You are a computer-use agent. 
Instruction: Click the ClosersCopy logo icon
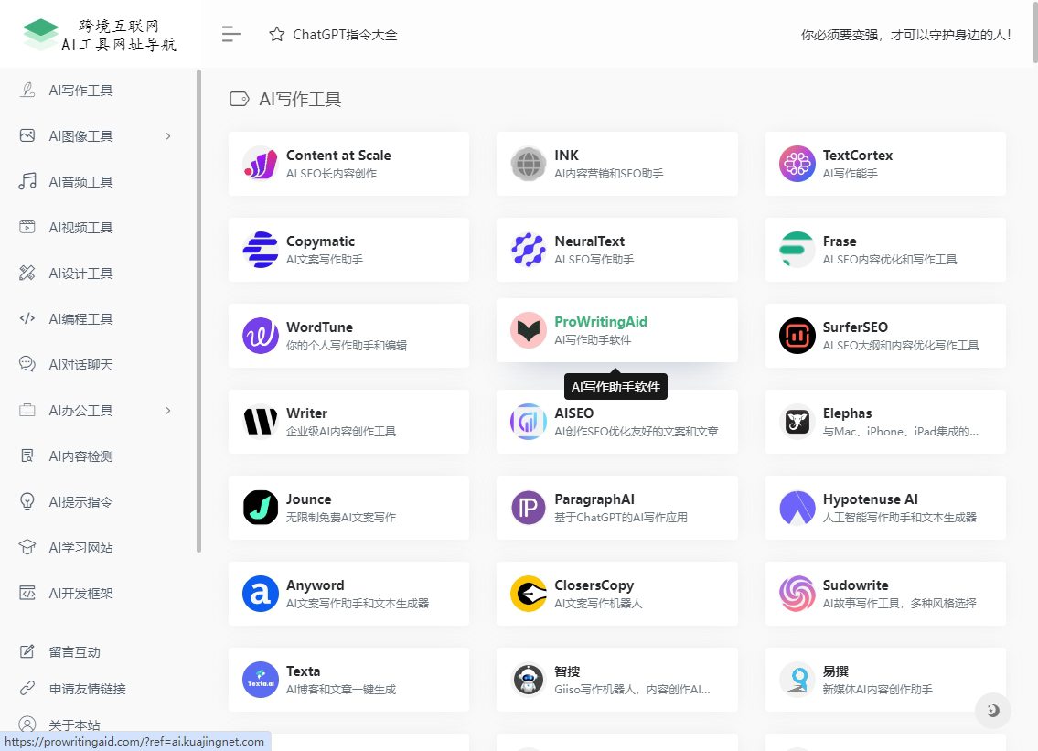coord(529,594)
